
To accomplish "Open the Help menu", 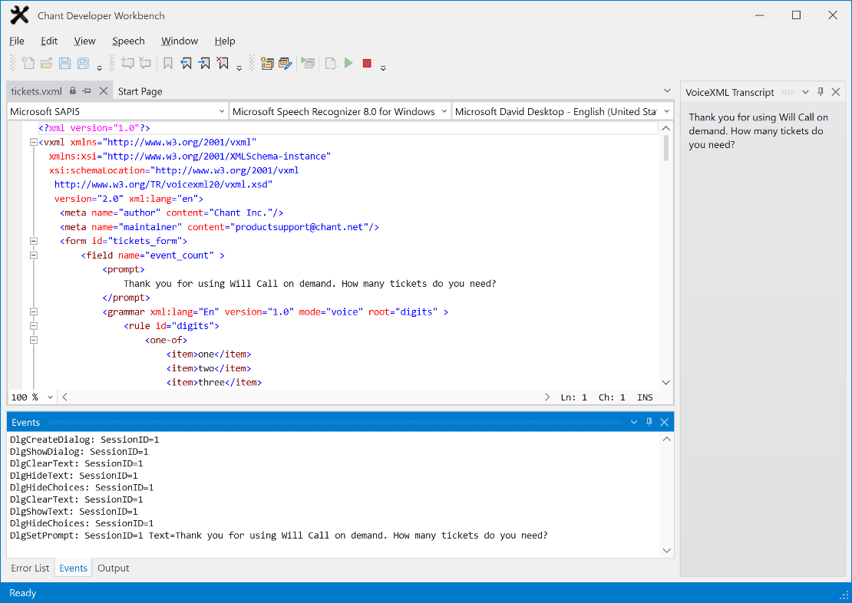I will click(x=224, y=41).
